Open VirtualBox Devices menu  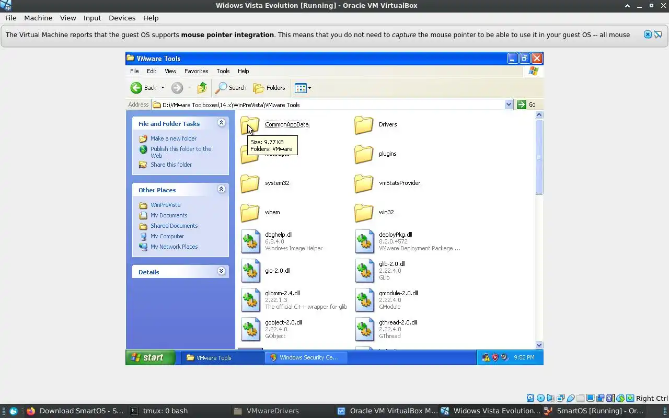click(122, 18)
